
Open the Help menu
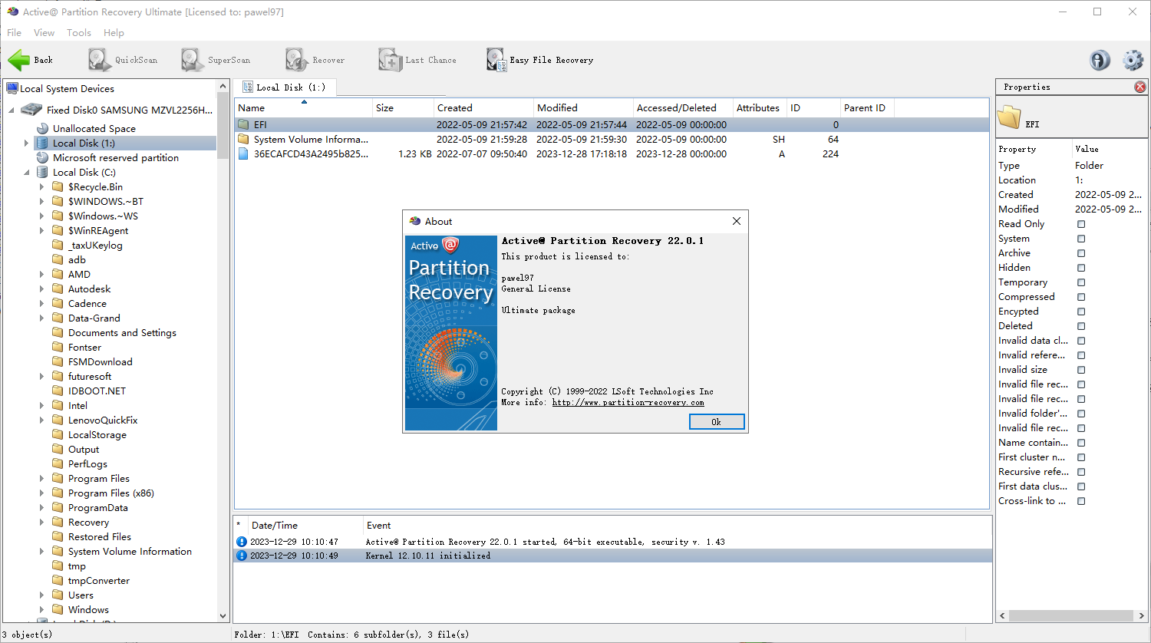click(x=114, y=32)
